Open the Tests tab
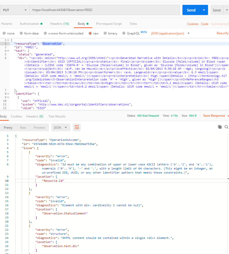 (x=133, y=23)
